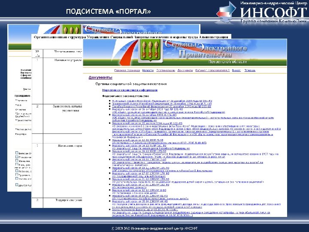Click the Органы социальной защиты населения heading
The width and height of the screenshot is (309, 232).
pyautogui.click(x=131, y=84)
